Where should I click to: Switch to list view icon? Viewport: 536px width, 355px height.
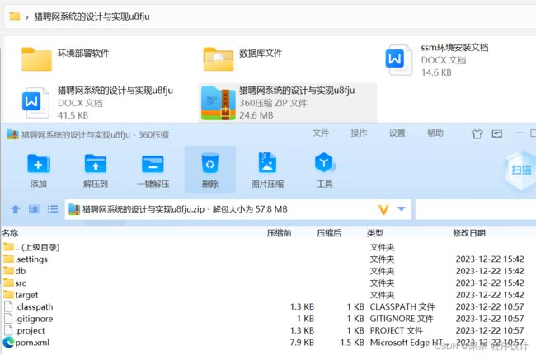click(x=52, y=209)
